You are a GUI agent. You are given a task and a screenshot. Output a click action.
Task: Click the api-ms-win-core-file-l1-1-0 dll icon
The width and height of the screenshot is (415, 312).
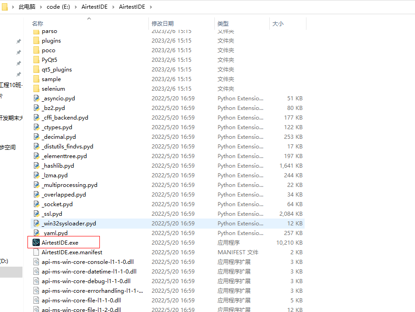coord(36,300)
